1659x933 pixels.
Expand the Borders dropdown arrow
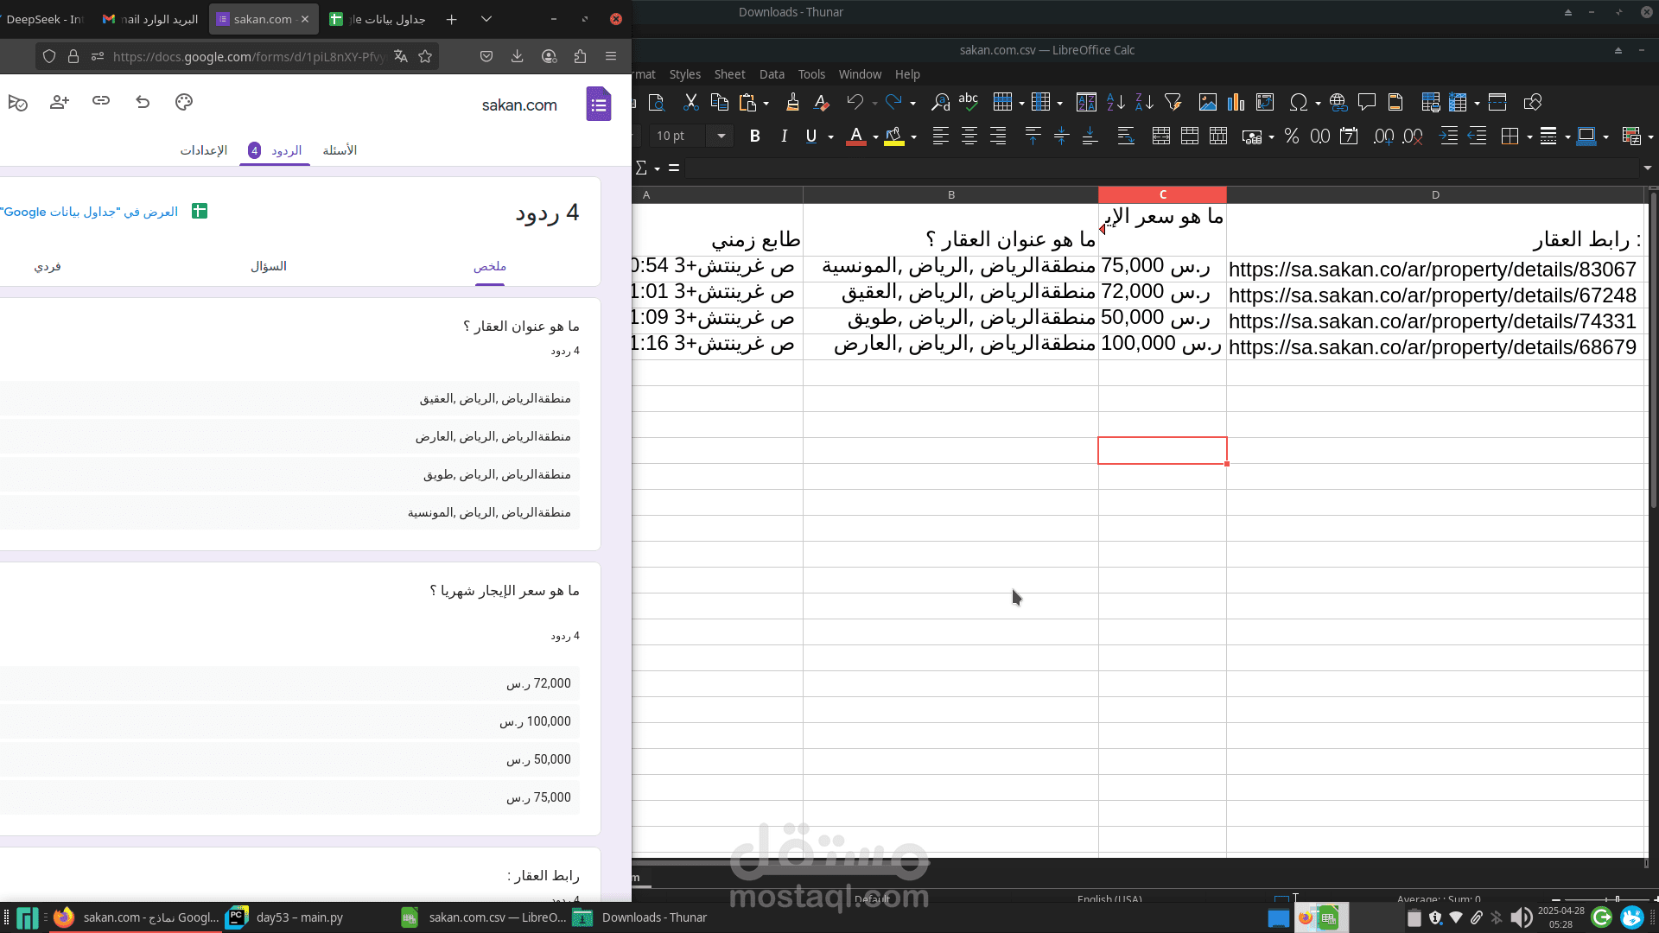(1530, 136)
